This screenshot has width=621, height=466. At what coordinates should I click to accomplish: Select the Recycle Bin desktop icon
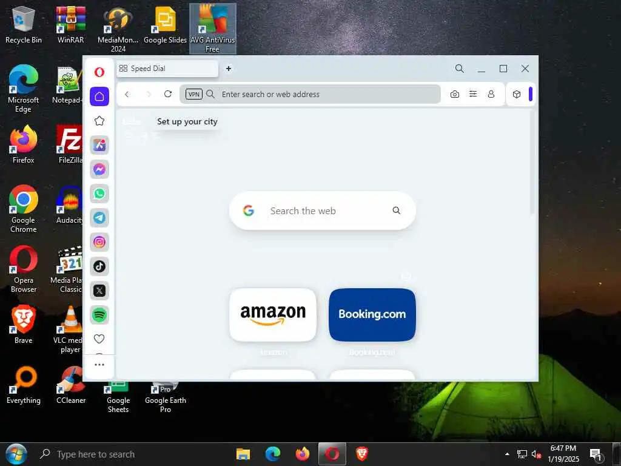[x=24, y=24]
